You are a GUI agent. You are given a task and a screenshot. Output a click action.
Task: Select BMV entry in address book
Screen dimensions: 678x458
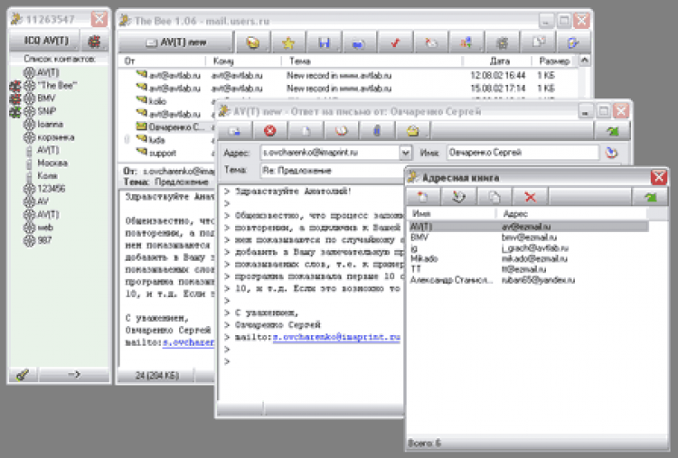(x=528, y=238)
